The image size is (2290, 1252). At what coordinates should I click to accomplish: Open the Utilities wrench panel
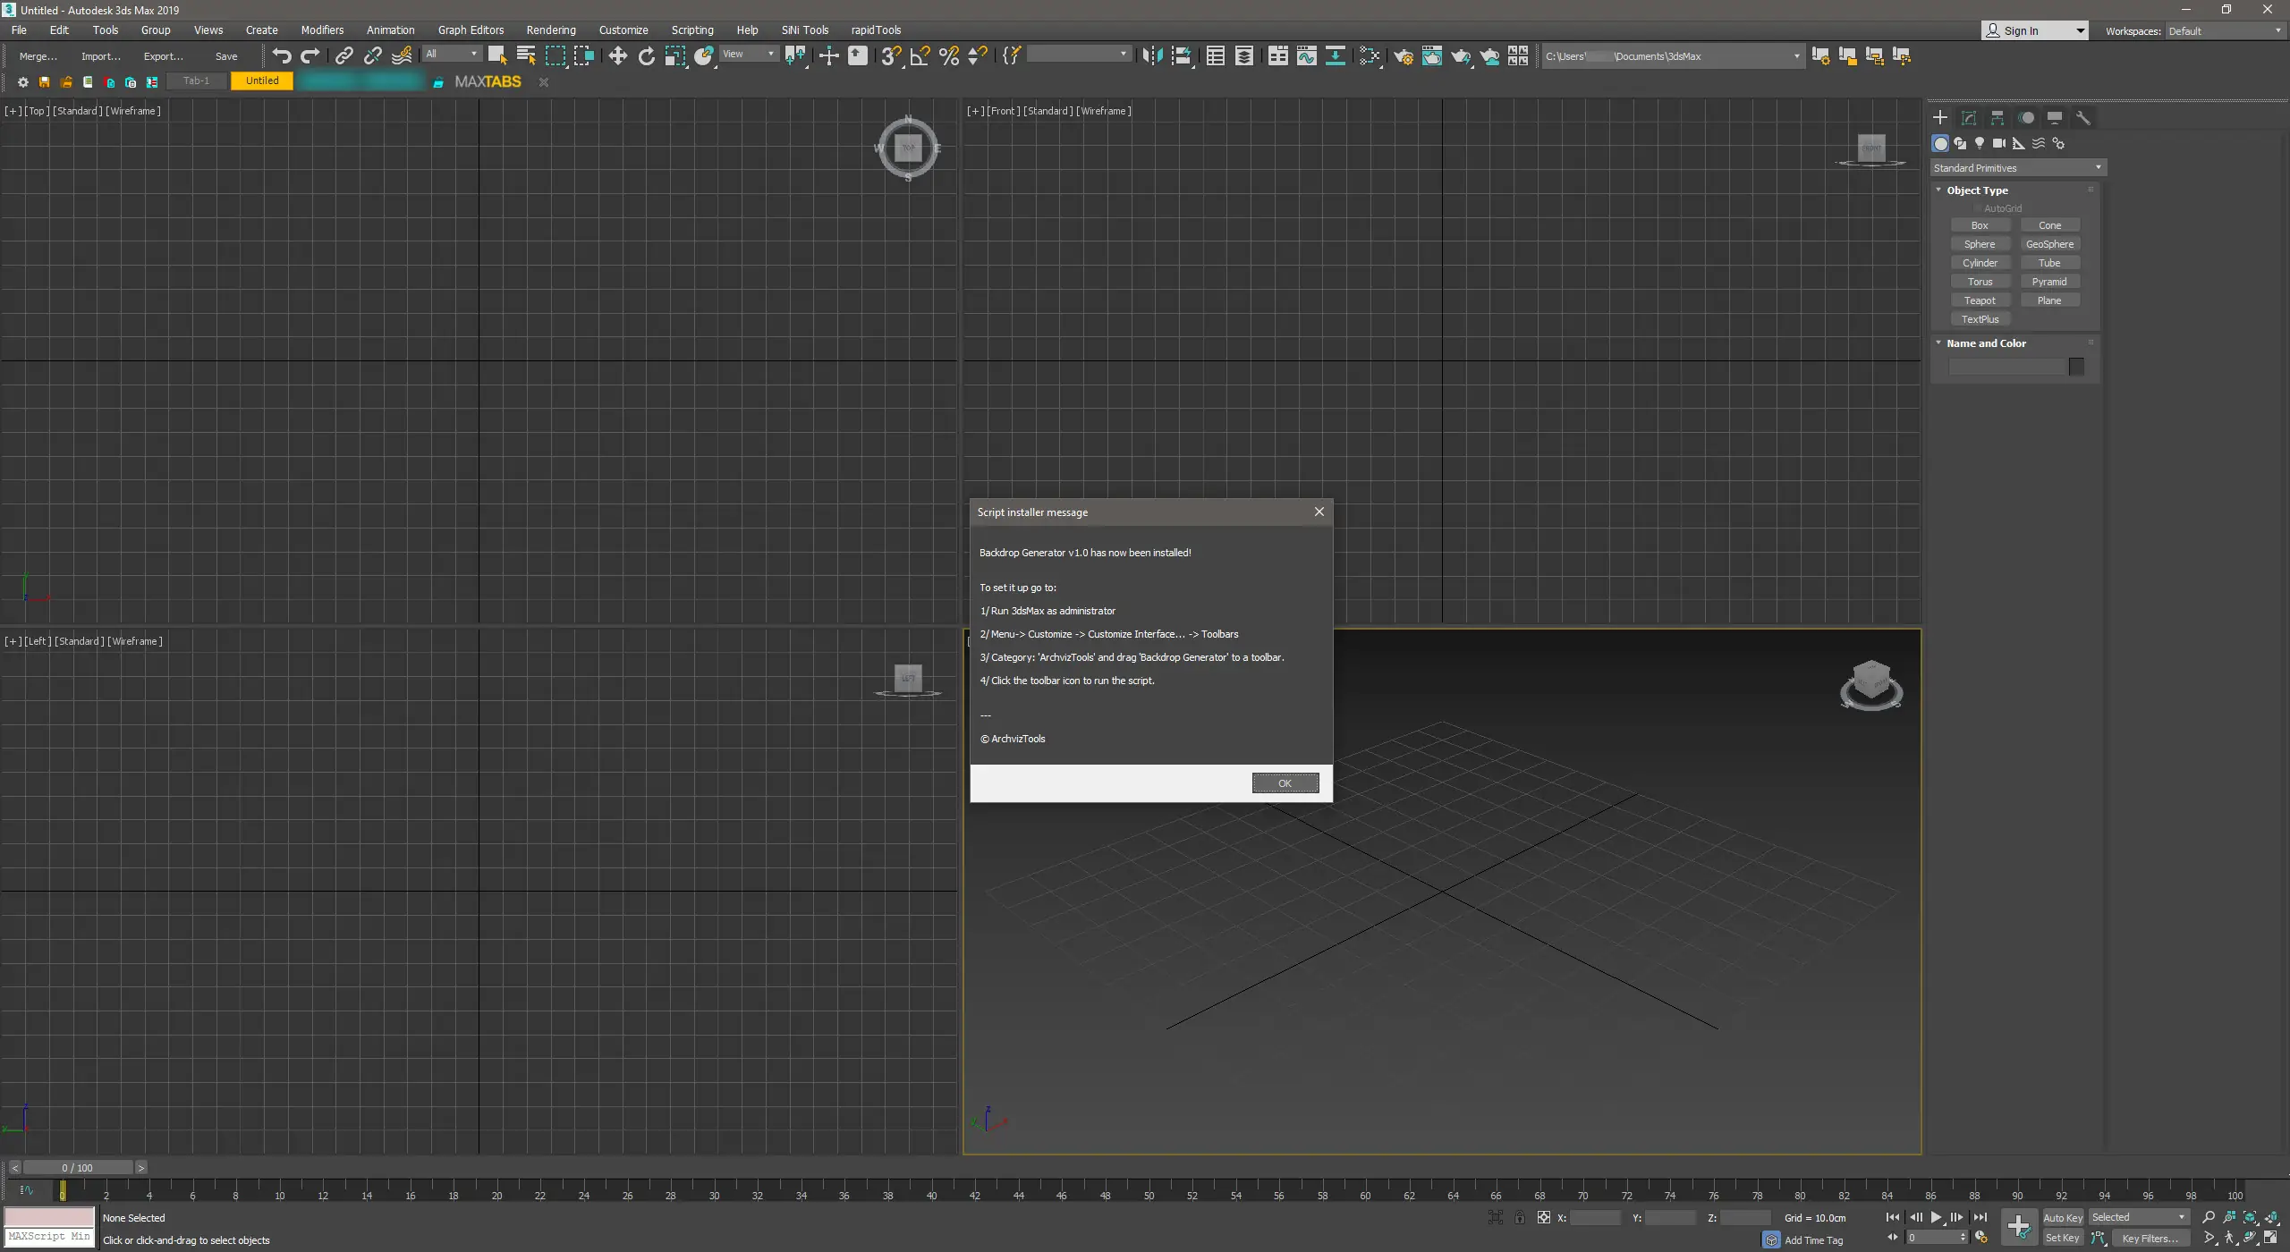(2083, 118)
